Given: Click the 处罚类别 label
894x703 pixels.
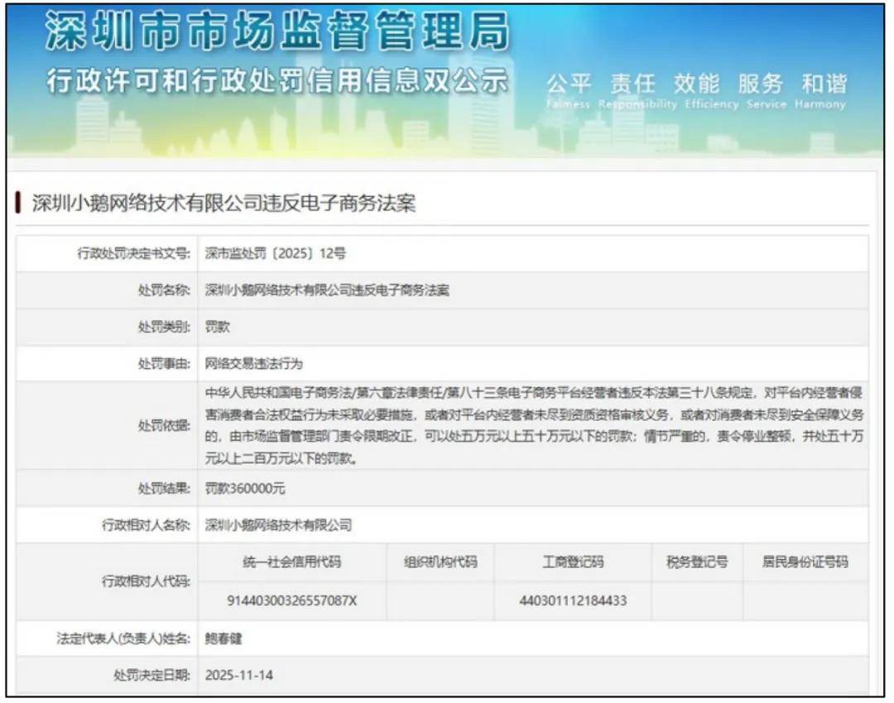Looking at the screenshot, I should pos(164,327).
